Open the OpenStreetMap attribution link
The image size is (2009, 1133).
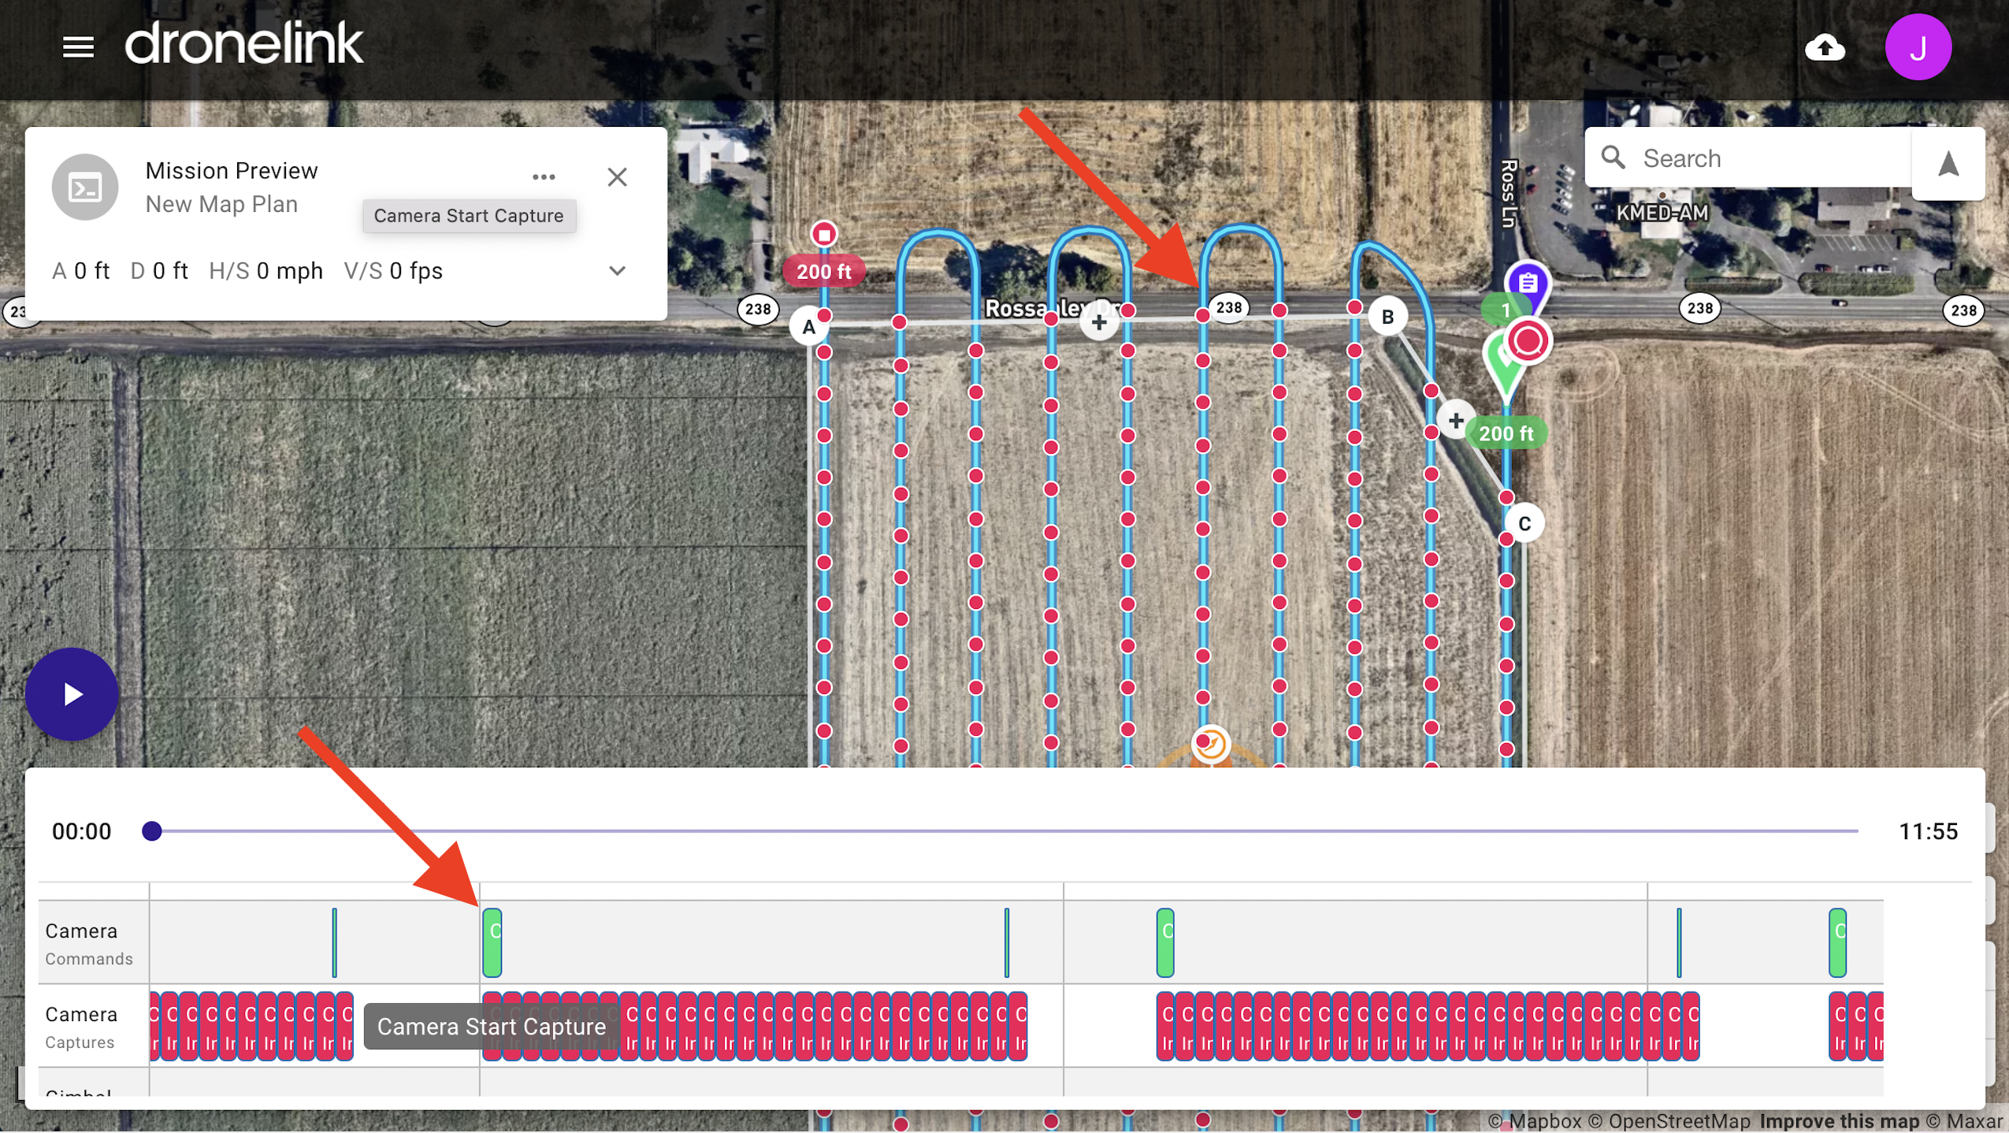[1669, 1121]
